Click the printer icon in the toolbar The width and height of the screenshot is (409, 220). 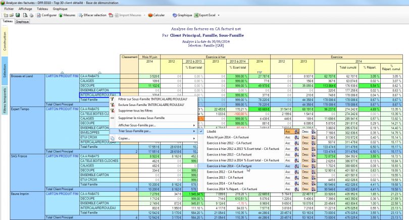point(31,15)
